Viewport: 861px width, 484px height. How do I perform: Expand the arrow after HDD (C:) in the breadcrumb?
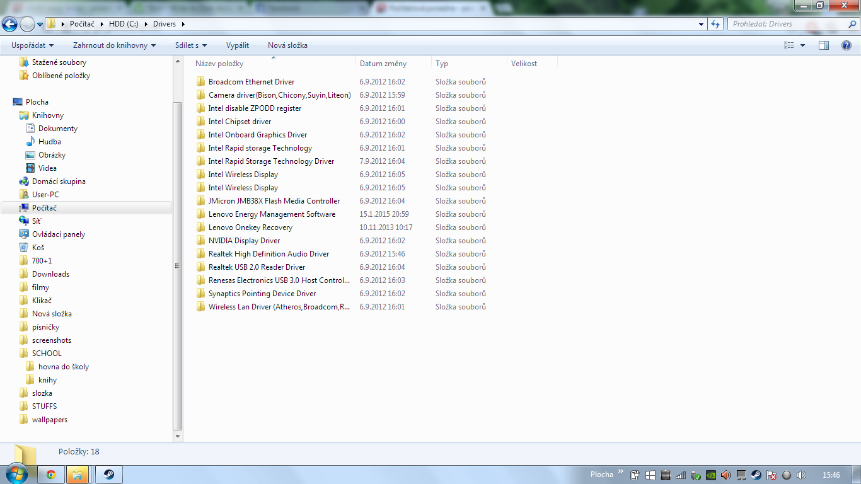pos(146,24)
